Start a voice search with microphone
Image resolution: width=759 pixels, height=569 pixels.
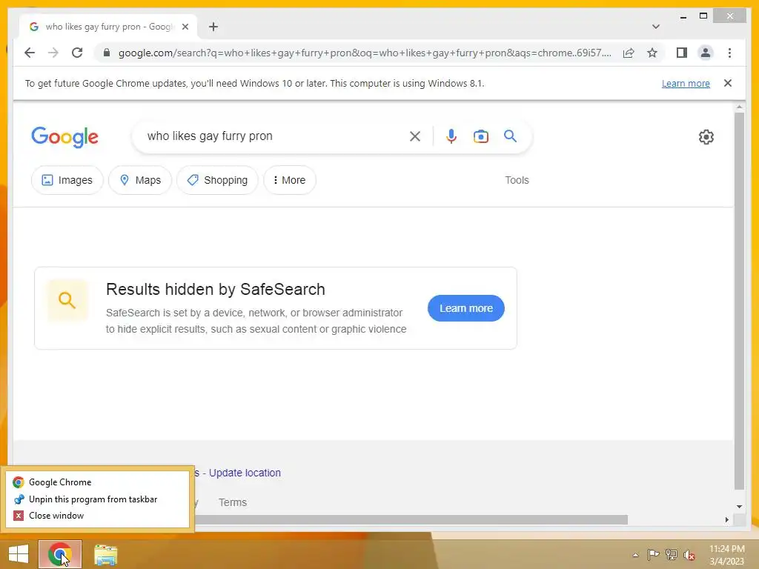point(451,136)
